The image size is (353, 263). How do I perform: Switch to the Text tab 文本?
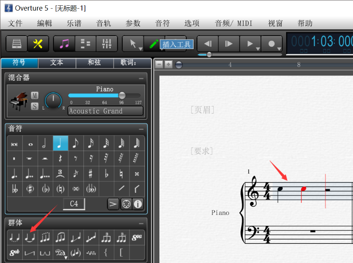click(x=57, y=63)
